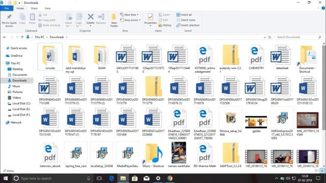The width and height of the screenshot is (326, 183).
Task: Select OneDrive in navigation pane
Action: (15, 56)
